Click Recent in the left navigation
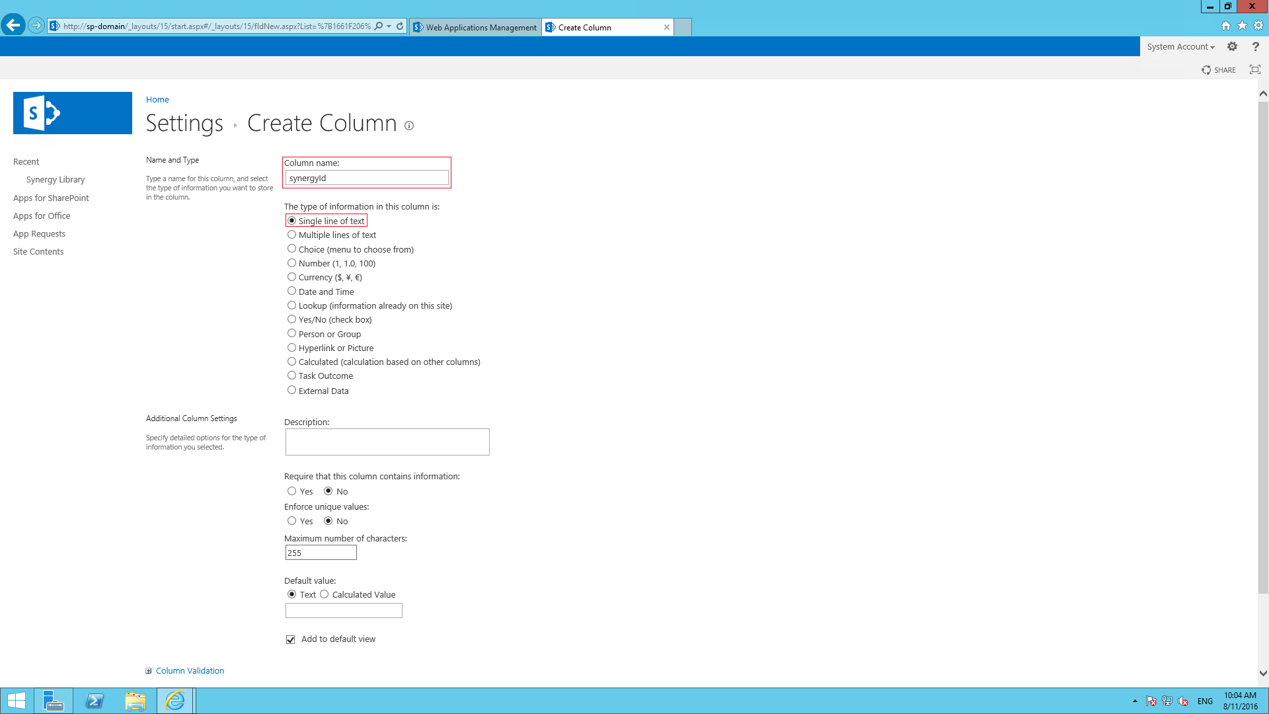Image resolution: width=1269 pixels, height=714 pixels. click(x=26, y=161)
